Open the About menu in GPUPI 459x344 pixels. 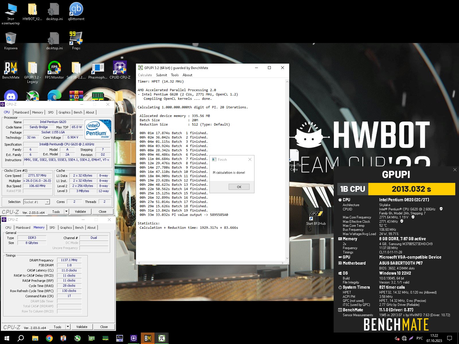(187, 75)
